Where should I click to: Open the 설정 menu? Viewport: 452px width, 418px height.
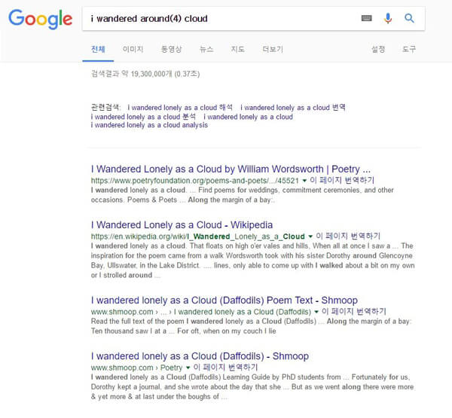pos(378,49)
